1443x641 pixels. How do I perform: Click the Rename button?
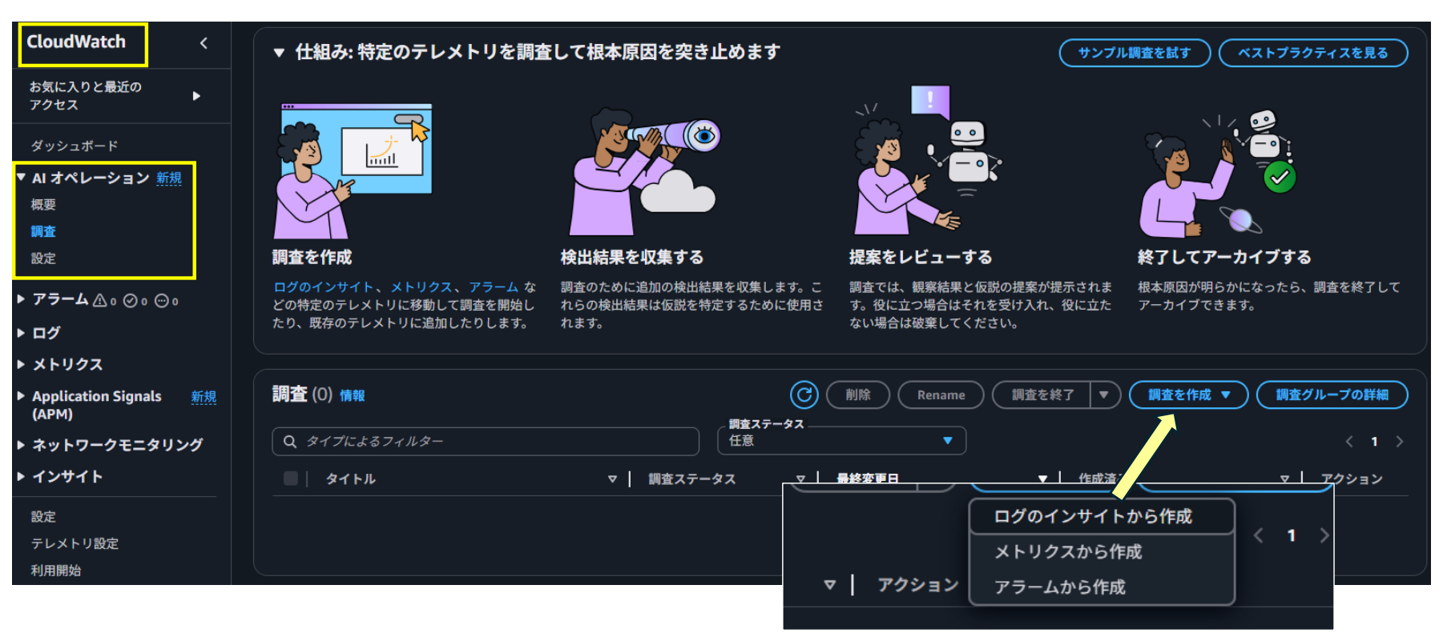point(941,395)
